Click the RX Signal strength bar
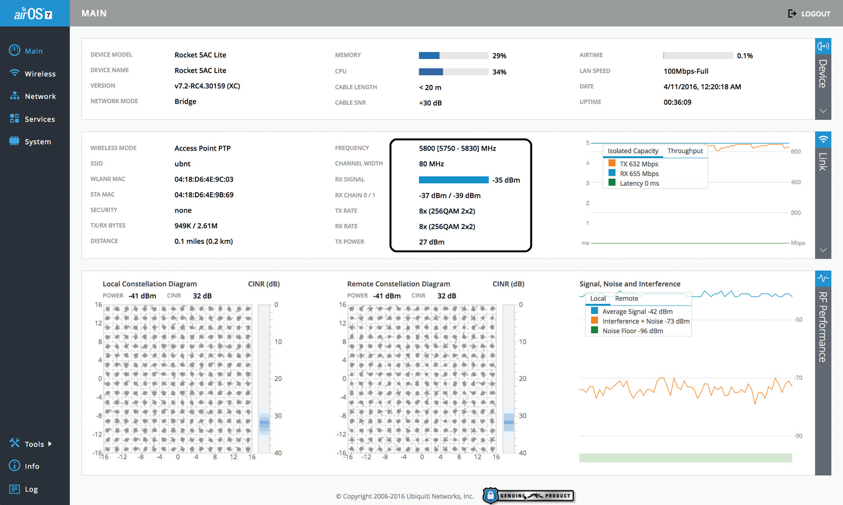 pyautogui.click(x=454, y=180)
